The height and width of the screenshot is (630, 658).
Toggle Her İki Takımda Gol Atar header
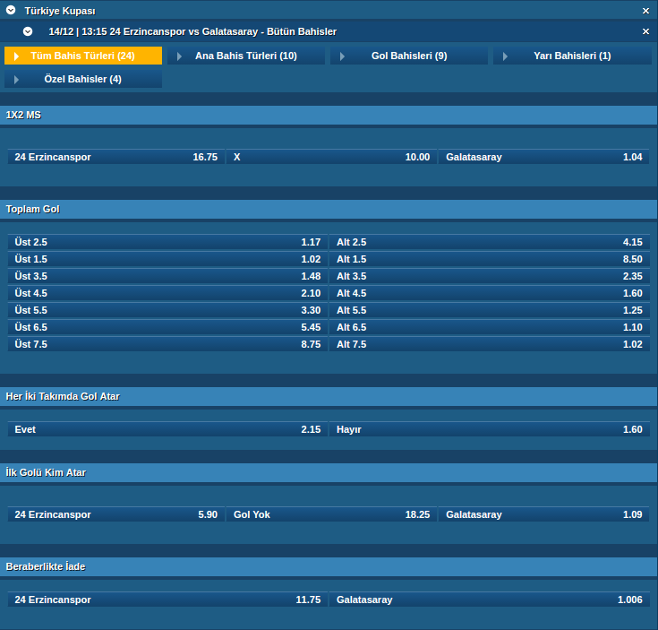click(x=329, y=396)
